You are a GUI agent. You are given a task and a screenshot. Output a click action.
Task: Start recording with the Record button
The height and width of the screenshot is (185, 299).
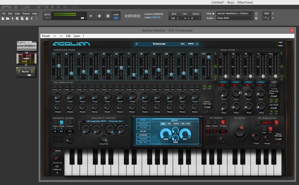click(99, 16)
